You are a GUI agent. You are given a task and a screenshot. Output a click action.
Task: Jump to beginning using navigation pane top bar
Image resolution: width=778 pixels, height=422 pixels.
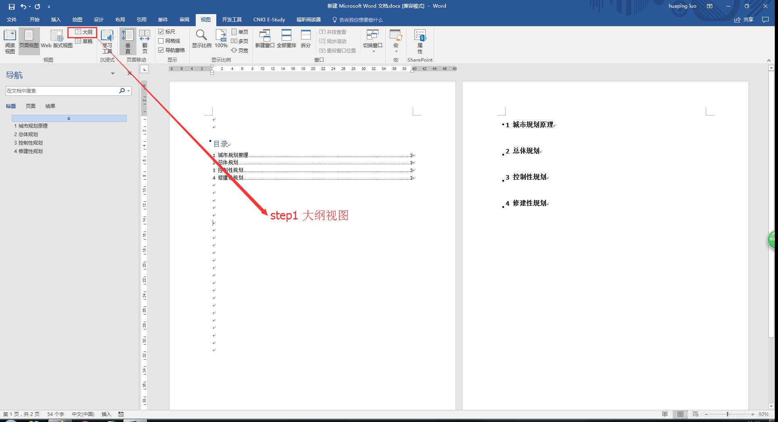click(x=69, y=118)
